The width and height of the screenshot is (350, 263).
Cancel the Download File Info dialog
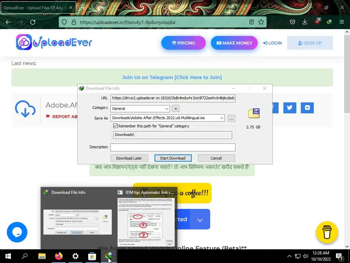(216, 158)
